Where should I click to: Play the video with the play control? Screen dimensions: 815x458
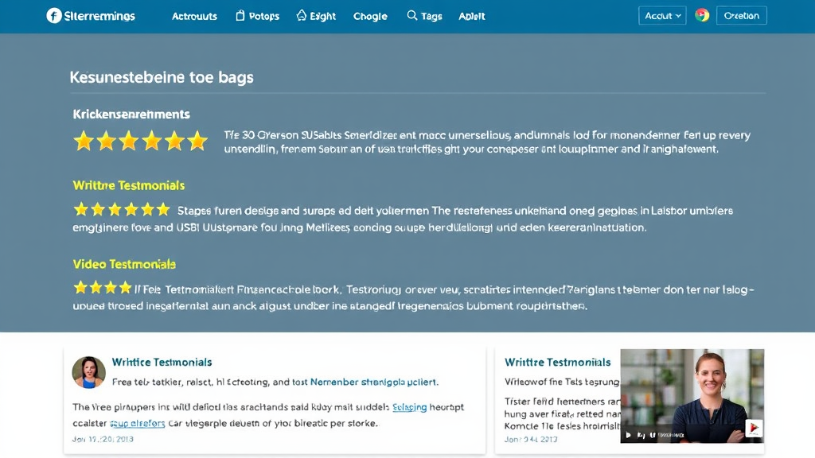(x=628, y=435)
